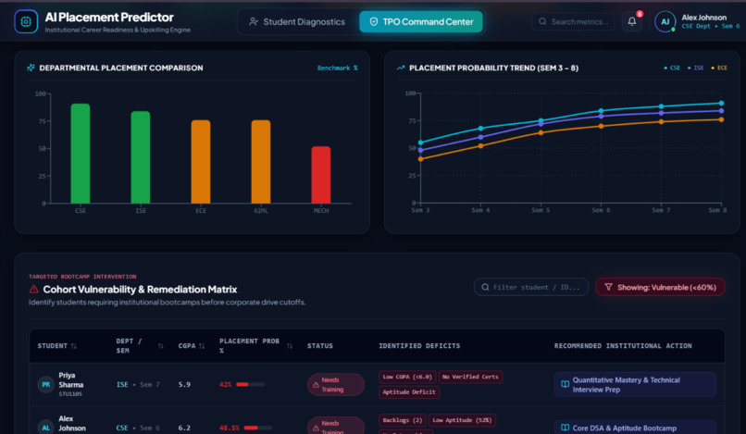Click the green ISE bar in comparison chart
This screenshot has width=746, height=434.
pyautogui.click(x=141, y=157)
